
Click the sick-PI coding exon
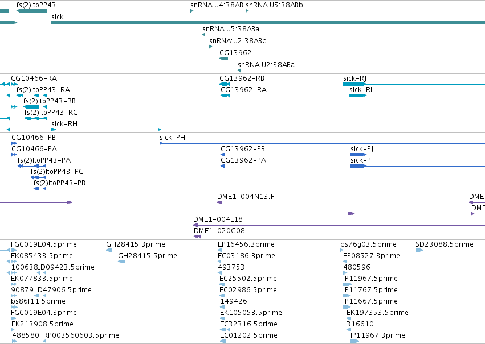(x=358, y=166)
